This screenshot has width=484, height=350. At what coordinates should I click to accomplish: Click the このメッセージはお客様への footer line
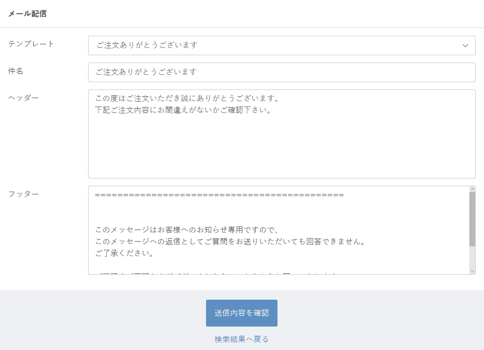tap(186, 230)
